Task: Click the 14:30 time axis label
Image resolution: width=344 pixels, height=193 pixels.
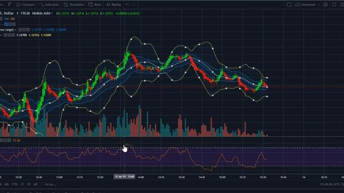Action: (182, 177)
